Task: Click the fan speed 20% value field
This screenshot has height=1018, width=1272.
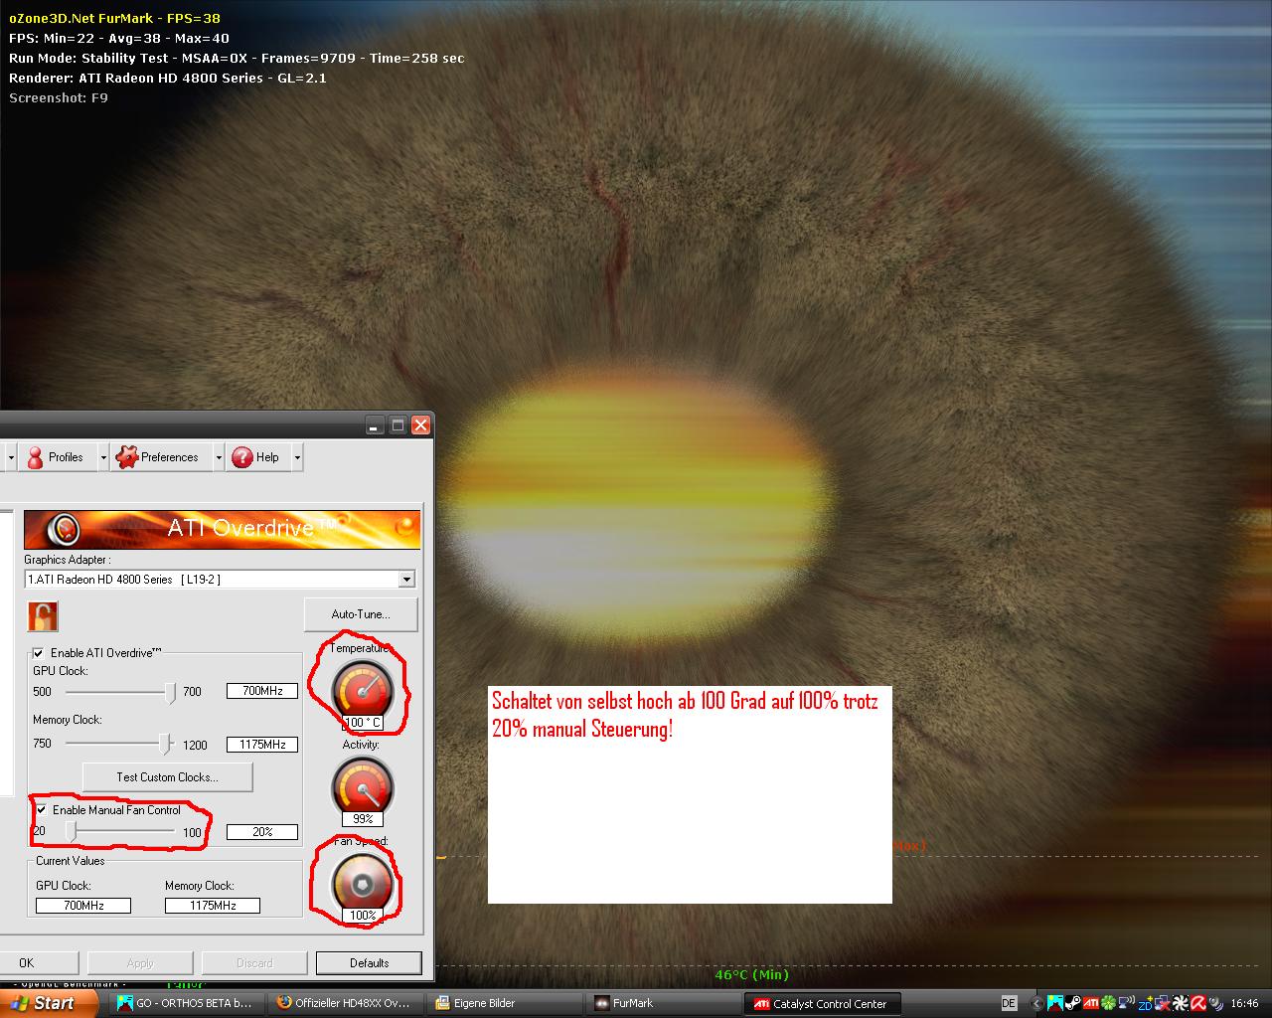Action: click(262, 832)
